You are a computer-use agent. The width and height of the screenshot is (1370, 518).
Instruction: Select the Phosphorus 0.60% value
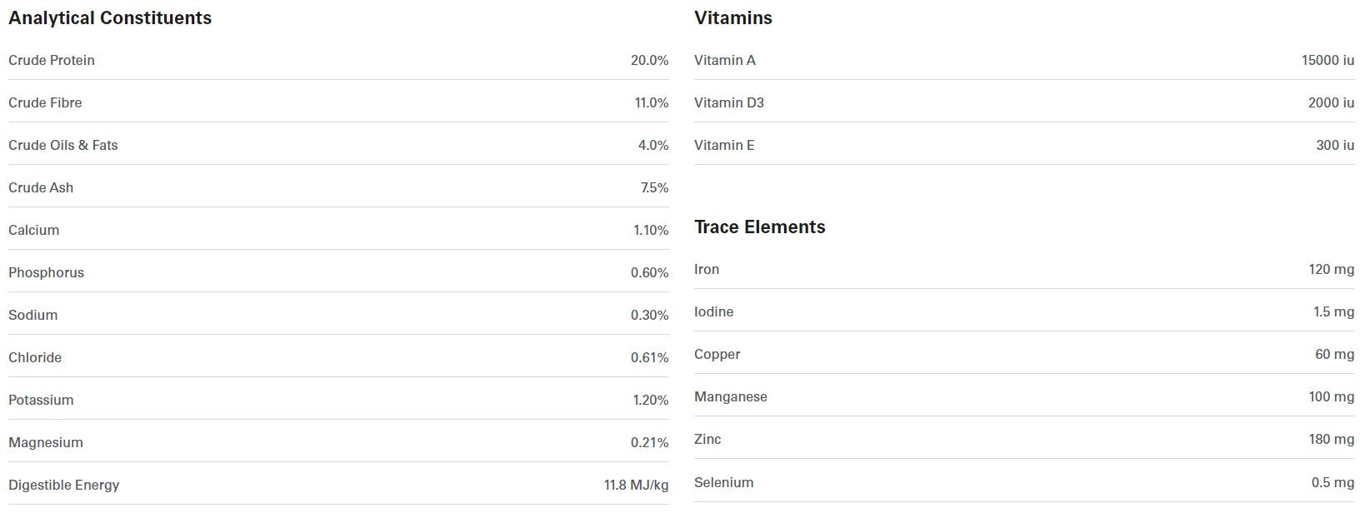pyautogui.click(x=649, y=273)
